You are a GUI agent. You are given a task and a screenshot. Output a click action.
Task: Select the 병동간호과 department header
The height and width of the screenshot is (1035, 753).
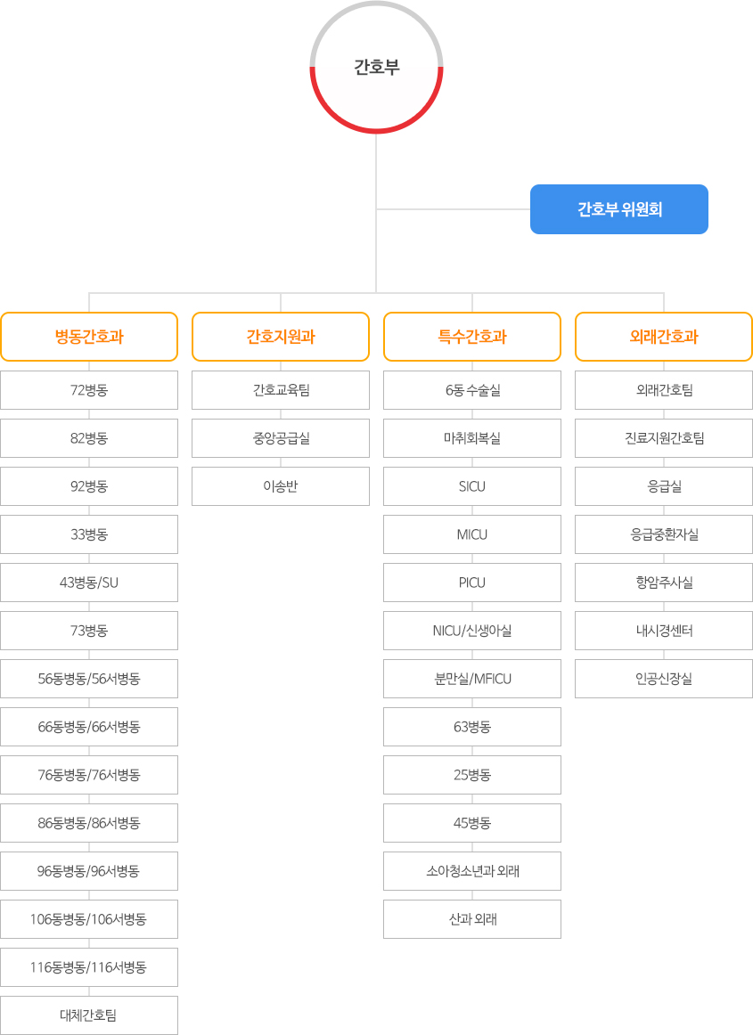[89, 337]
